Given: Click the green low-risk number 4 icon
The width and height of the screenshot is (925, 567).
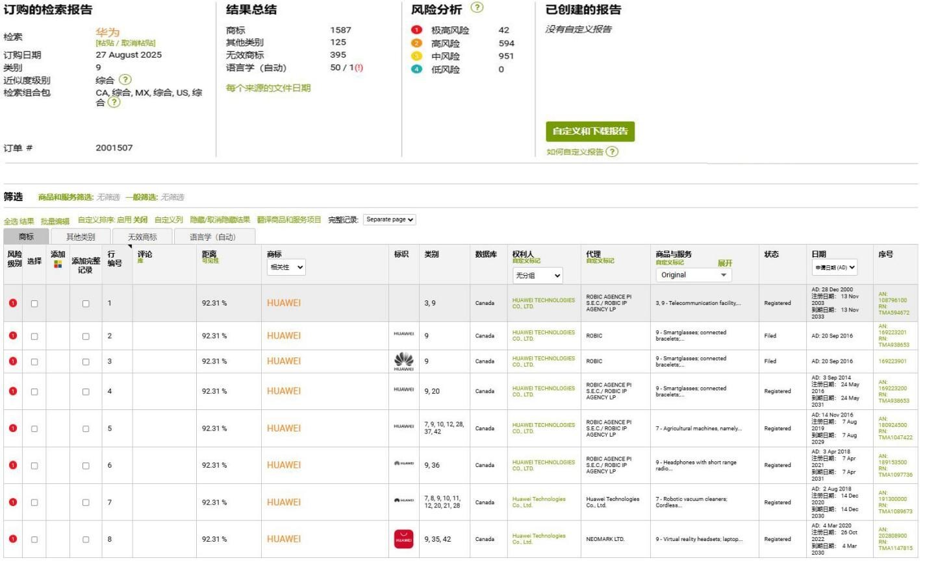Looking at the screenshot, I should [x=416, y=69].
